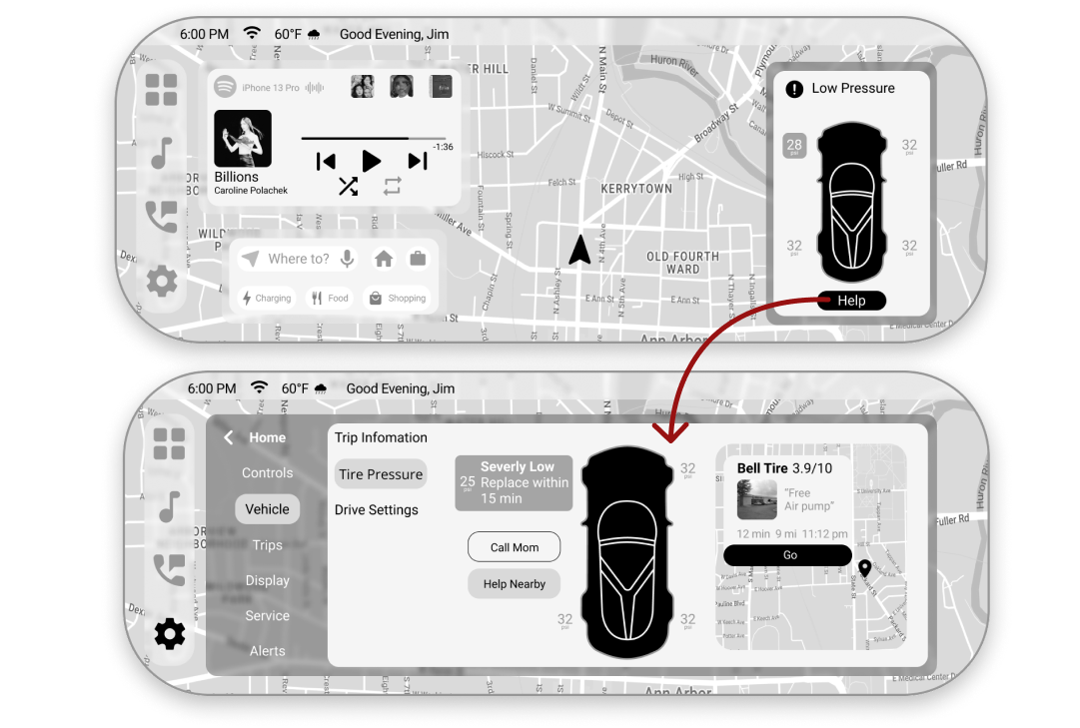1080x728 pixels.
Task: Click the song progress bar
Action: click(x=375, y=140)
